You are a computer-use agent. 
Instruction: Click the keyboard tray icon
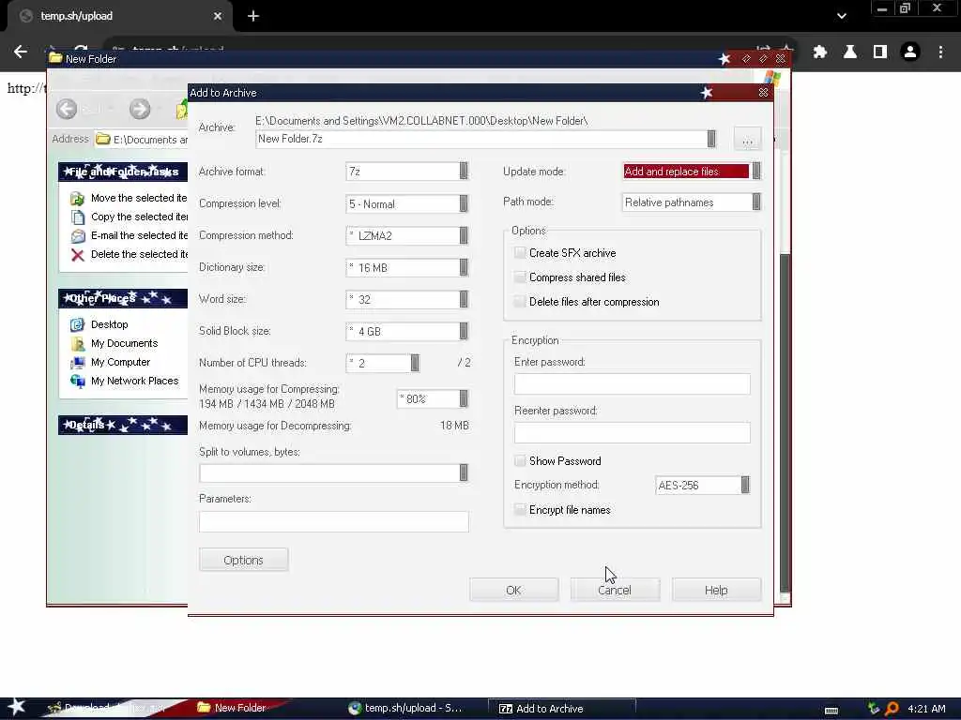(831, 711)
